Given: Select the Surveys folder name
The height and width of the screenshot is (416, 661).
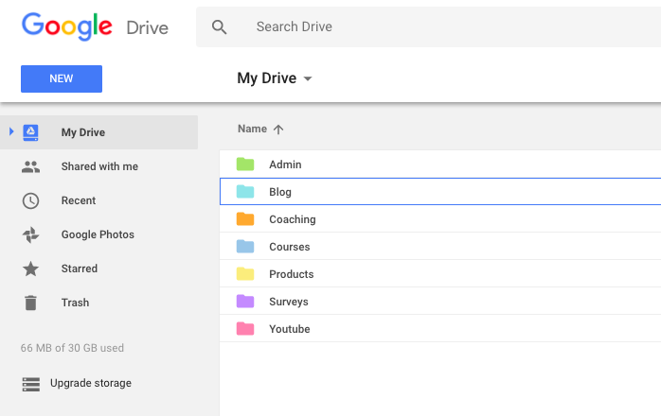Looking at the screenshot, I should [x=289, y=302].
